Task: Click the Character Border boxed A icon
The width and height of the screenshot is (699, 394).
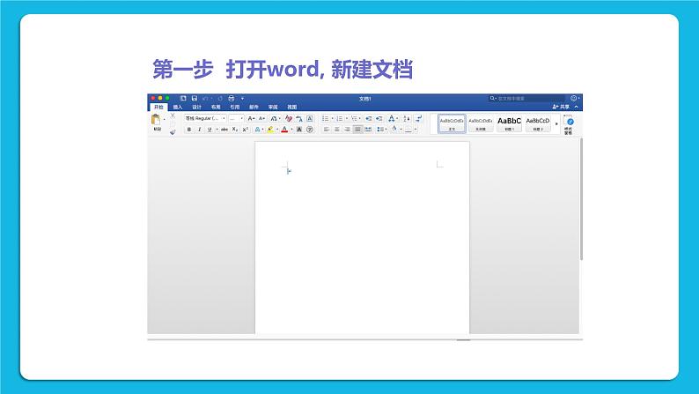Action: click(x=310, y=118)
